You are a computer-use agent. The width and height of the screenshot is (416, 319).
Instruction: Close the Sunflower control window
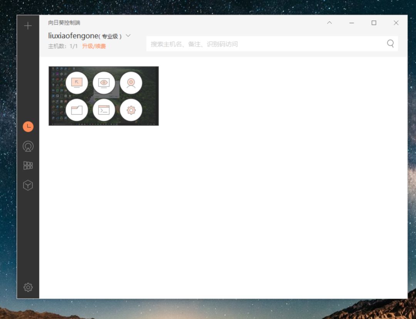(x=396, y=23)
